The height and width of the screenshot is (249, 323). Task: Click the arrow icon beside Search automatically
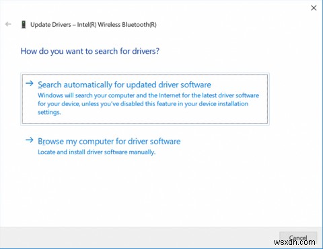pyautogui.click(x=30, y=83)
